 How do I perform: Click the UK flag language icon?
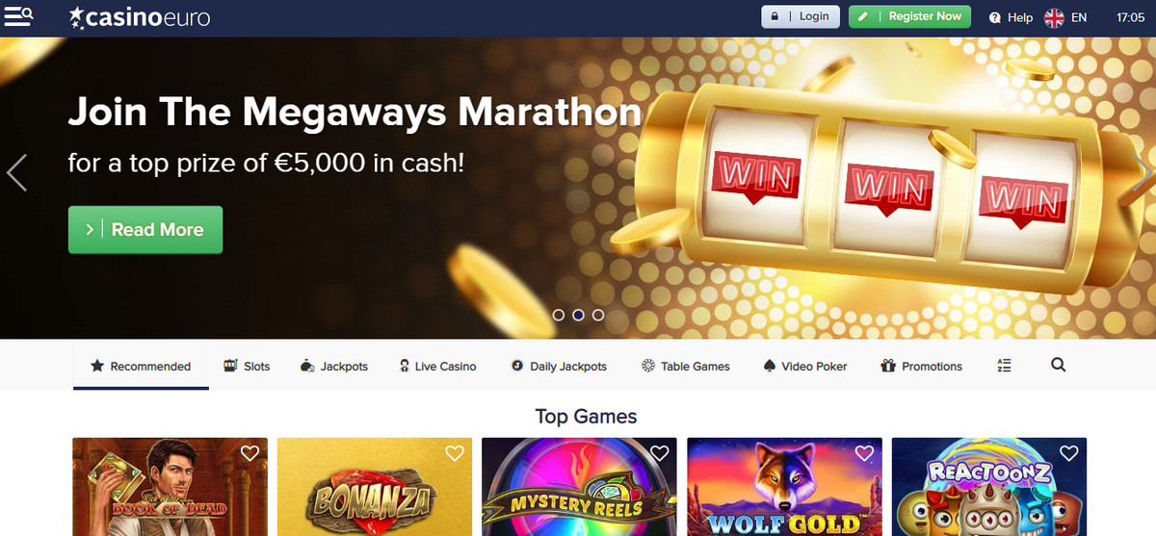coord(1054,17)
